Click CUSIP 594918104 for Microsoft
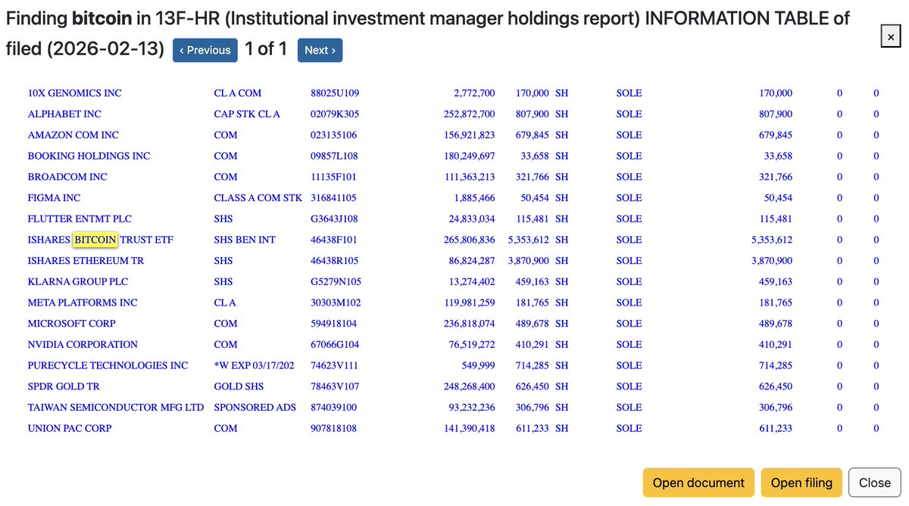This screenshot has height=506, width=909. [x=333, y=324]
